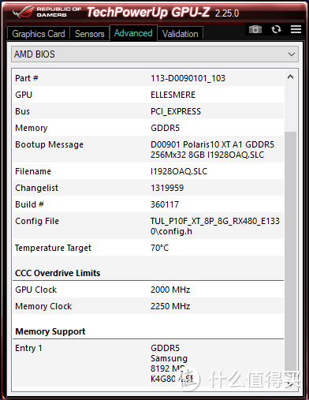This screenshot has width=309, height=400.
Task: Click the CCC Overdrive Limits heading
Action: (x=58, y=273)
